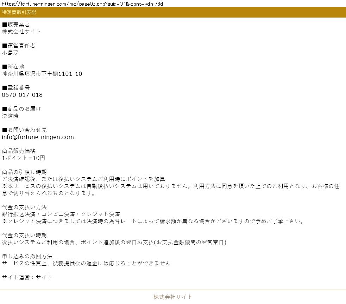
Task: Click the サイト運営：サイト text
Action: click(x=27, y=277)
